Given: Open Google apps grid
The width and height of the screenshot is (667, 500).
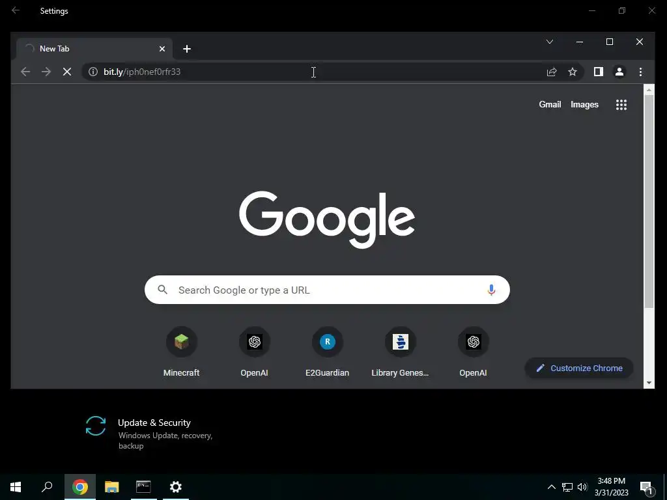Looking at the screenshot, I should (621, 105).
